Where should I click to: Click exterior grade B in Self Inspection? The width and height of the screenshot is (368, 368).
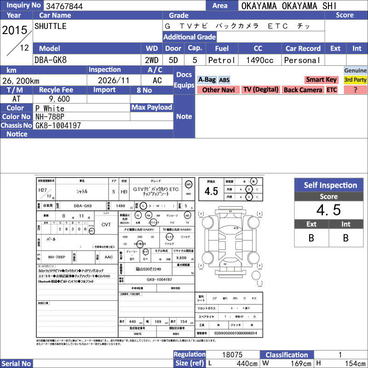pyautogui.click(x=311, y=238)
